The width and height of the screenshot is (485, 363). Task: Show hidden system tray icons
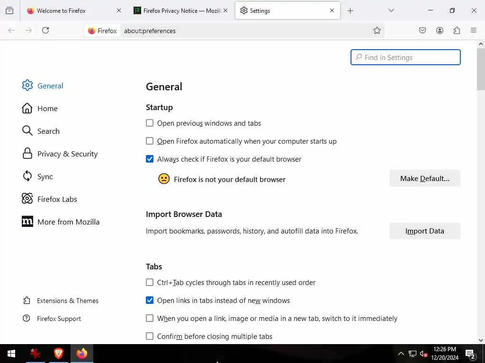(401, 354)
